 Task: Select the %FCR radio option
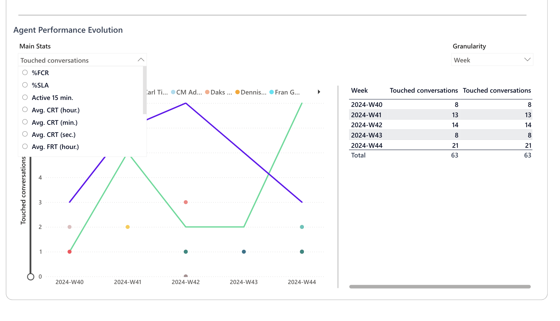pyautogui.click(x=25, y=73)
